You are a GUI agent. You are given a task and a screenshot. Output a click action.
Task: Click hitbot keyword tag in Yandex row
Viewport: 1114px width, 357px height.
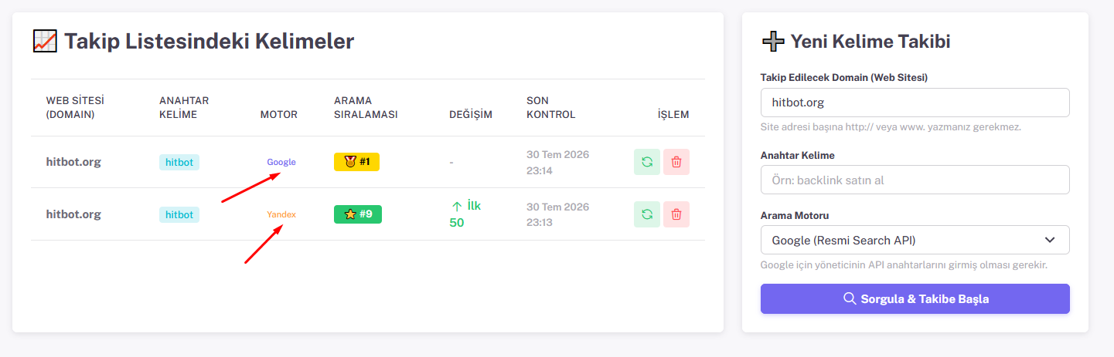coord(179,214)
